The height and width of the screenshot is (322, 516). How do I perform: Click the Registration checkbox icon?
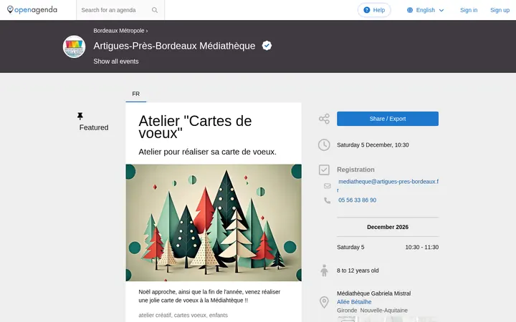[x=324, y=170]
